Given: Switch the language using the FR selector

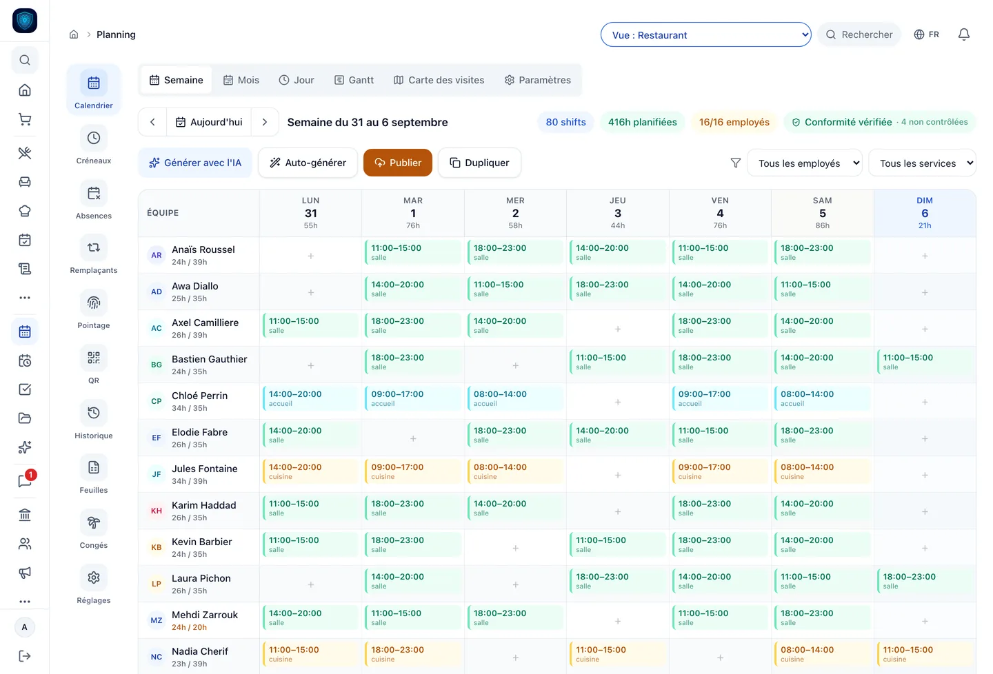Looking at the screenshot, I should (x=926, y=34).
